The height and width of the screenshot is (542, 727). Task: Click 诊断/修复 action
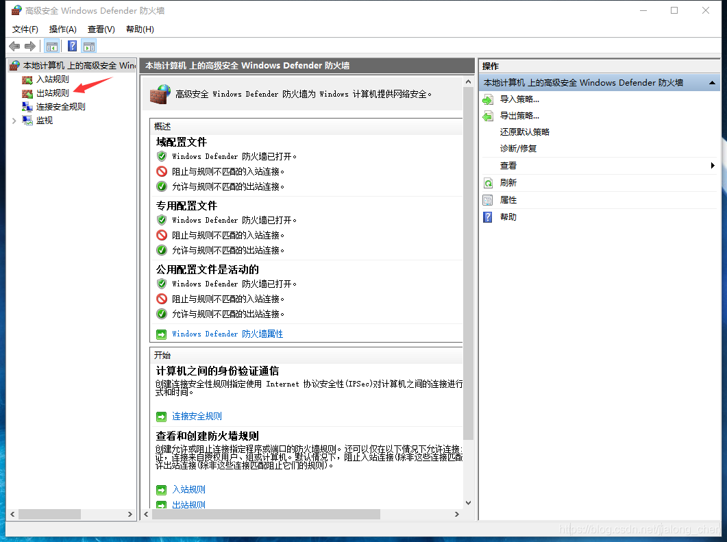tap(518, 149)
